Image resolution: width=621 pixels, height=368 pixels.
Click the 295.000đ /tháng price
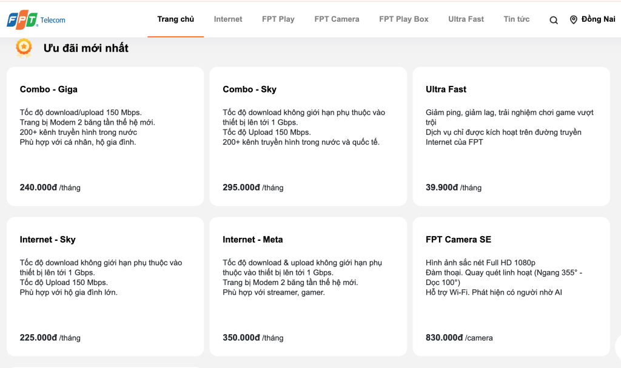point(253,188)
